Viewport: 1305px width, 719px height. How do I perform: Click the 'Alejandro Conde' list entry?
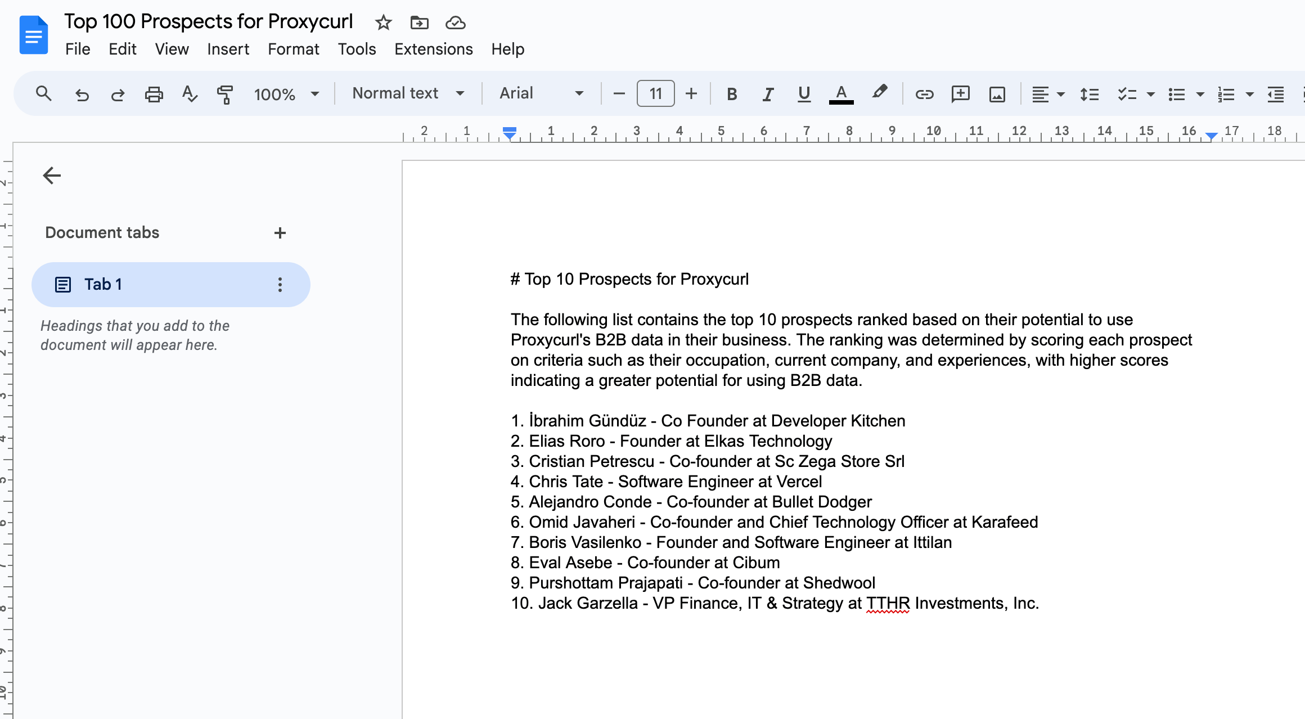coord(691,502)
